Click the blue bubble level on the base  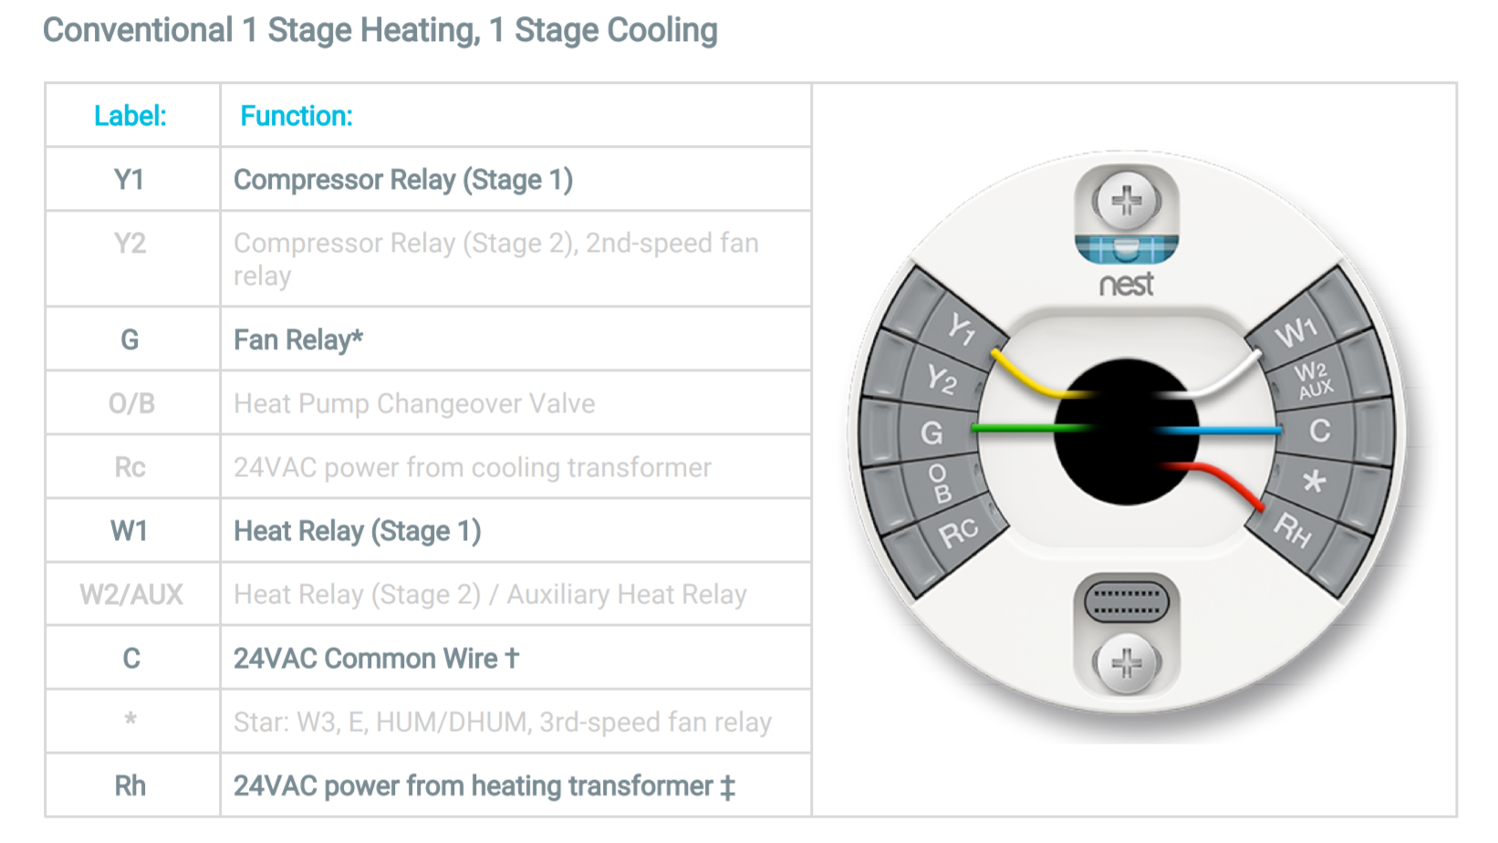click(x=1127, y=248)
